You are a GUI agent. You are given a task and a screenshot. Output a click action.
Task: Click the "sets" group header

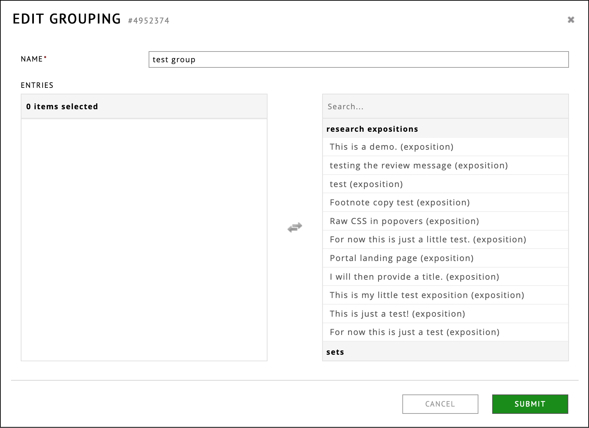445,352
